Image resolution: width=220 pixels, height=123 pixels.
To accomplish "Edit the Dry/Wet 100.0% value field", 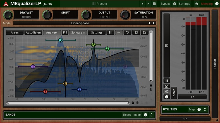I will 26,17.
